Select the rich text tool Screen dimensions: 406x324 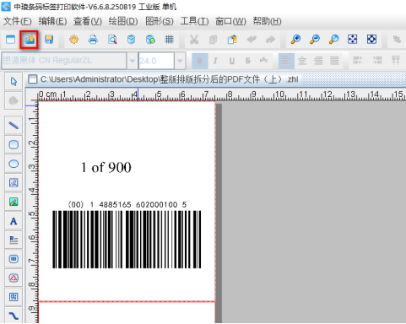click(x=14, y=240)
